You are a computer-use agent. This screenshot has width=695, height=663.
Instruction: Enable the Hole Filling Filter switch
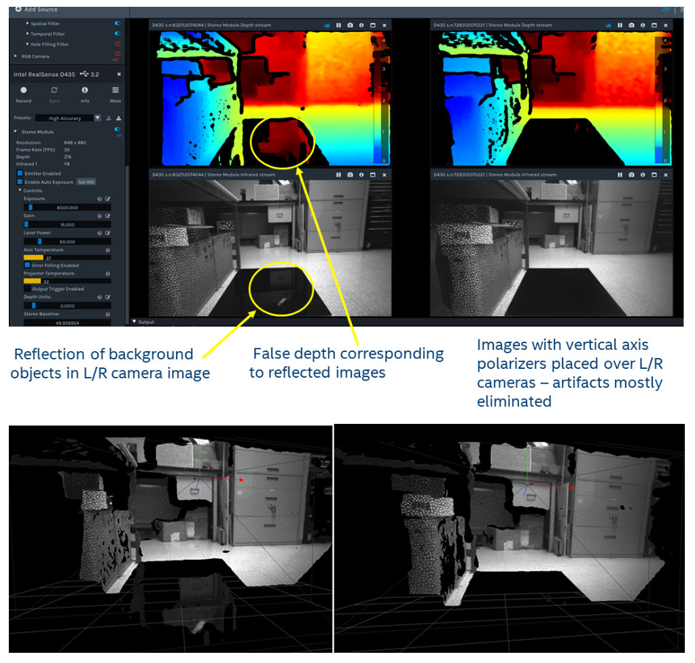(x=118, y=44)
